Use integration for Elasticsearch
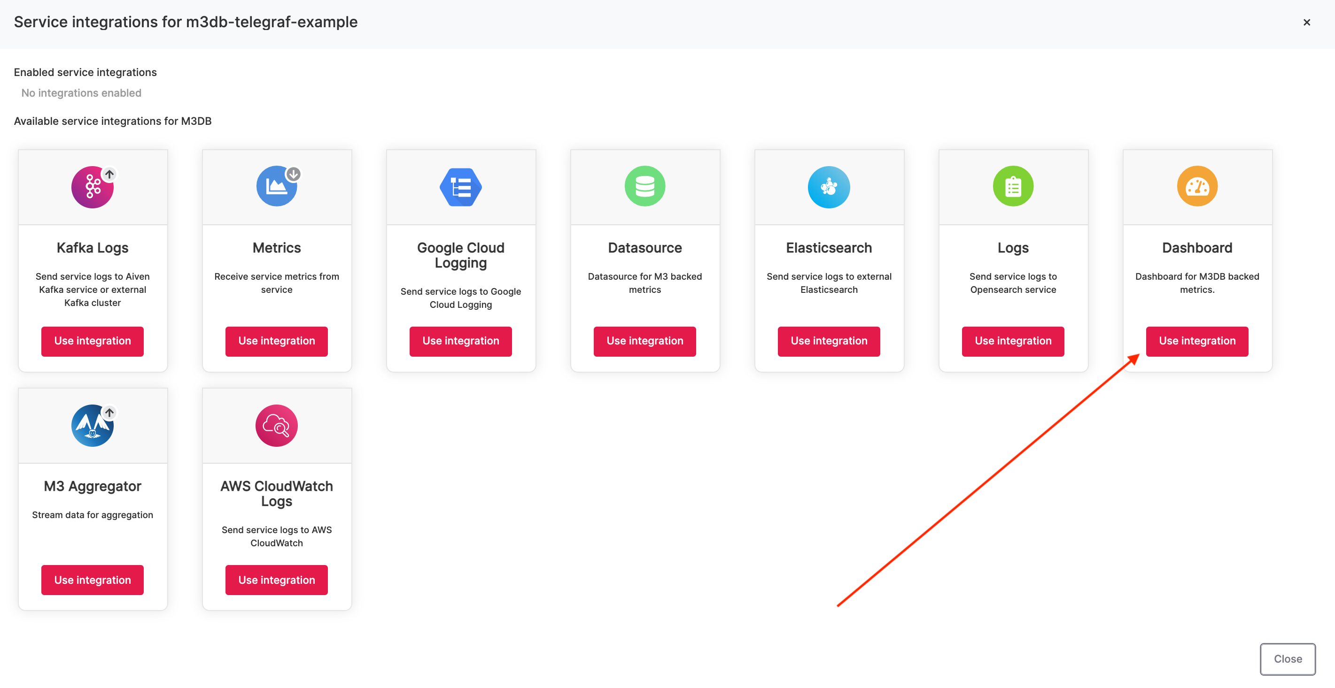 click(x=829, y=341)
